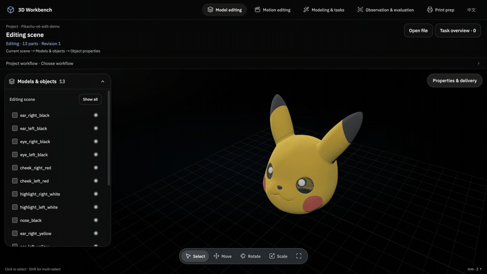Go to the Observation & evaluation tab
The width and height of the screenshot is (487, 274).
pyautogui.click(x=386, y=10)
